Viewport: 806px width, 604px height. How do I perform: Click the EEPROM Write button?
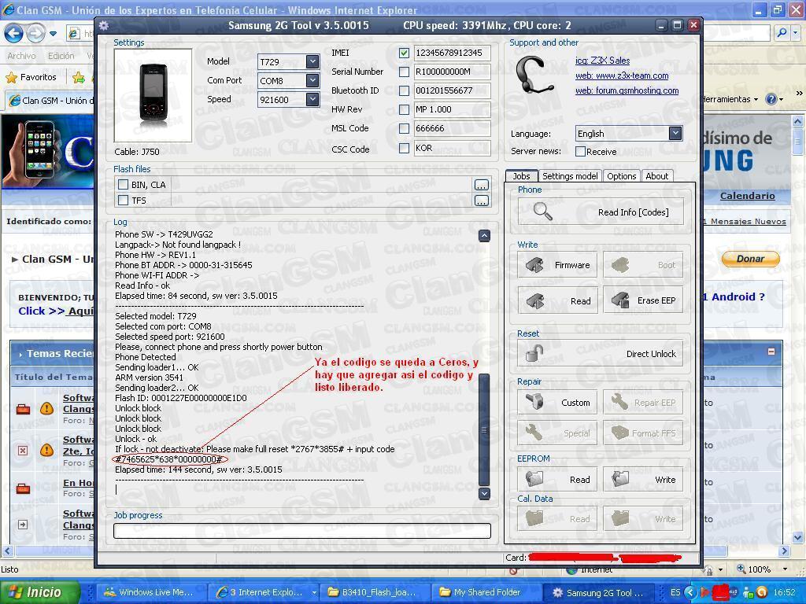643,479
